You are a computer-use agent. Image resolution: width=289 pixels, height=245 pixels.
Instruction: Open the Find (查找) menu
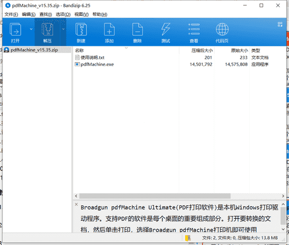tap(46, 15)
